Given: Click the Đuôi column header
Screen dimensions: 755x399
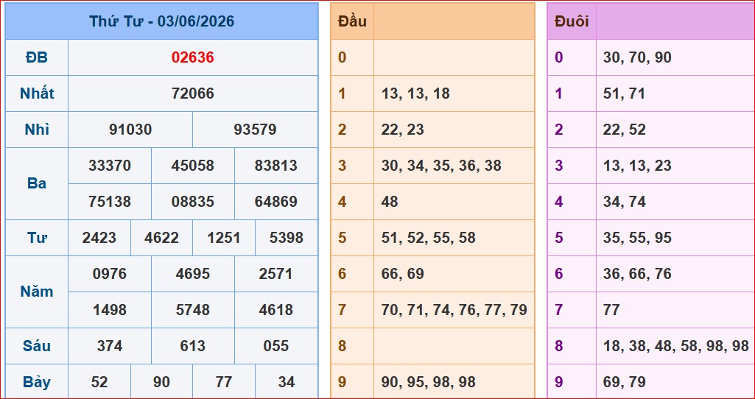Looking at the screenshot, I should point(572,21).
